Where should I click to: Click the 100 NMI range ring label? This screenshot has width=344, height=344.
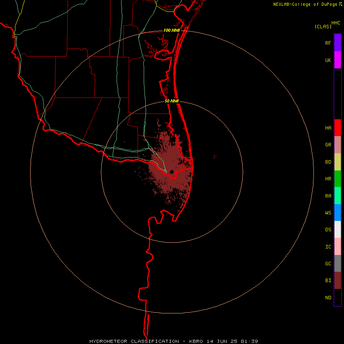pos(172,30)
